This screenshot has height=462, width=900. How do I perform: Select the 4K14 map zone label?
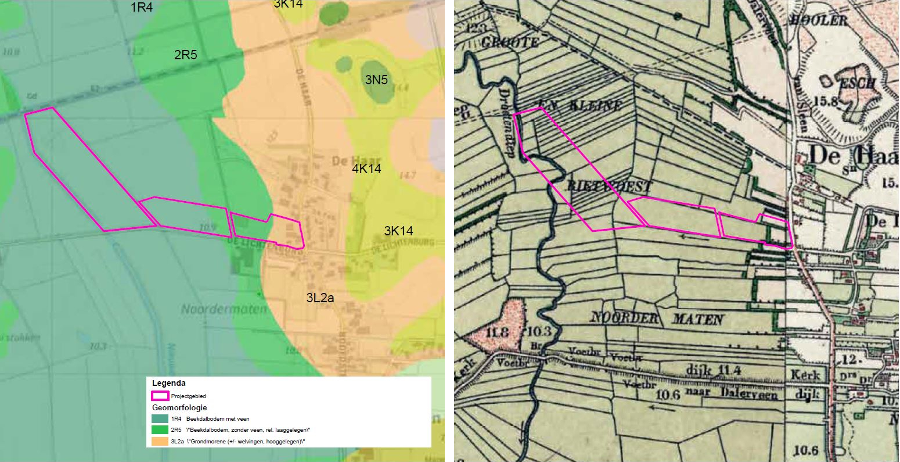pyautogui.click(x=366, y=169)
